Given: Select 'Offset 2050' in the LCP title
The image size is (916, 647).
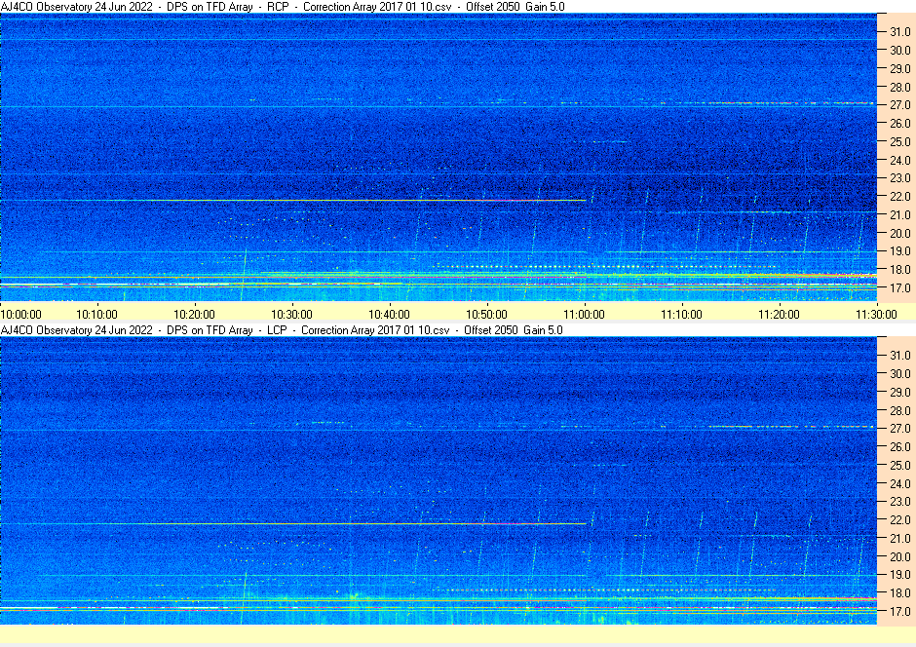Looking at the screenshot, I should (491, 330).
